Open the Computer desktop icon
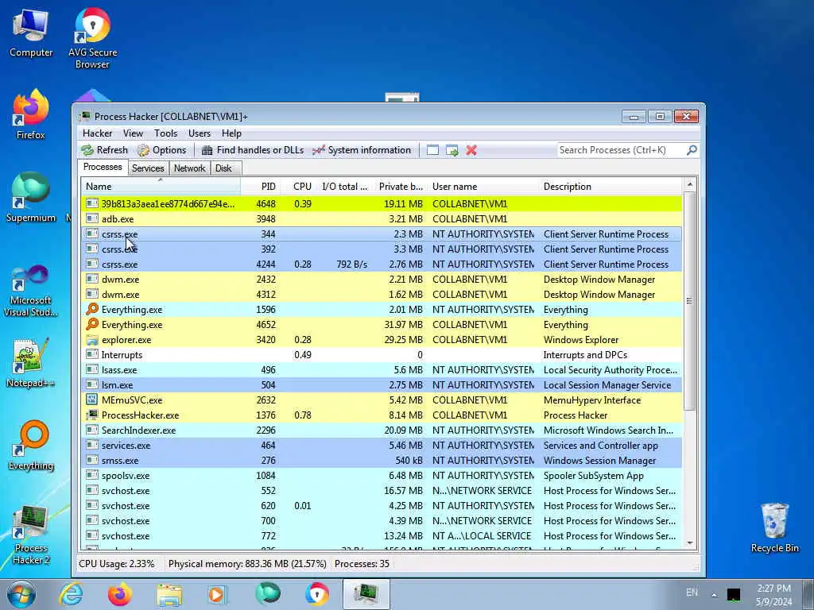814x610 pixels. pyautogui.click(x=31, y=33)
